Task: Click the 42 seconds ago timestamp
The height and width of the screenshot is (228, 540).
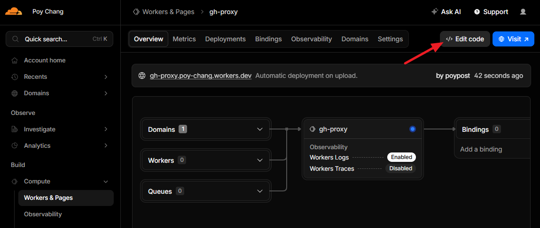Action: [x=498, y=76]
